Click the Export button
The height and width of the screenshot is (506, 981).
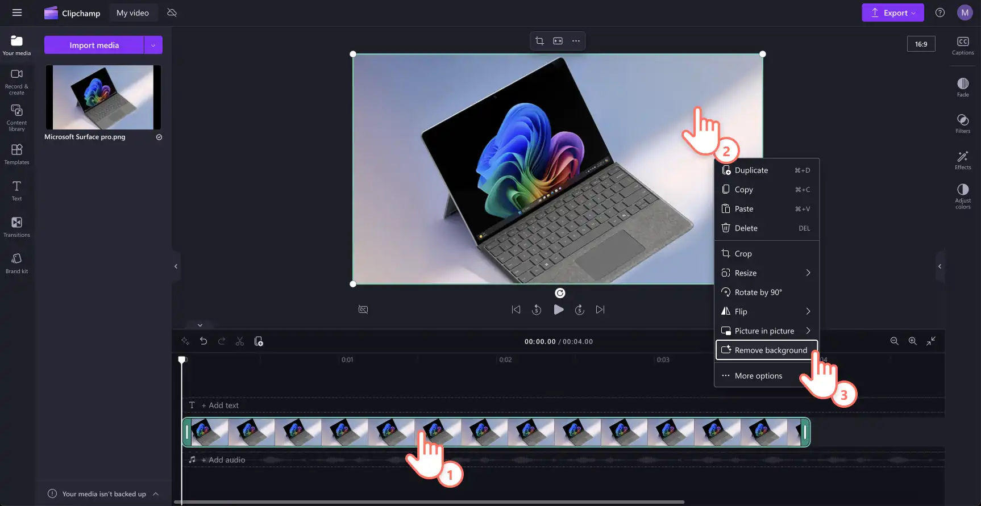click(892, 12)
